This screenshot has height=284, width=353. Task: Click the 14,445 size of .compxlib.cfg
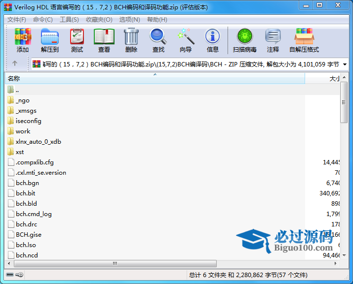(331, 162)
